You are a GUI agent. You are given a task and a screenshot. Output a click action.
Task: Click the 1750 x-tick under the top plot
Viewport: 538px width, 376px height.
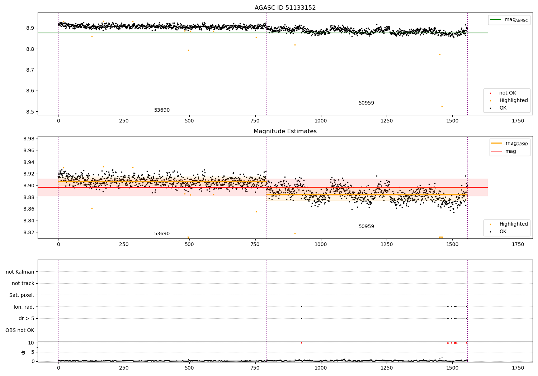click(x=518, y=121)
